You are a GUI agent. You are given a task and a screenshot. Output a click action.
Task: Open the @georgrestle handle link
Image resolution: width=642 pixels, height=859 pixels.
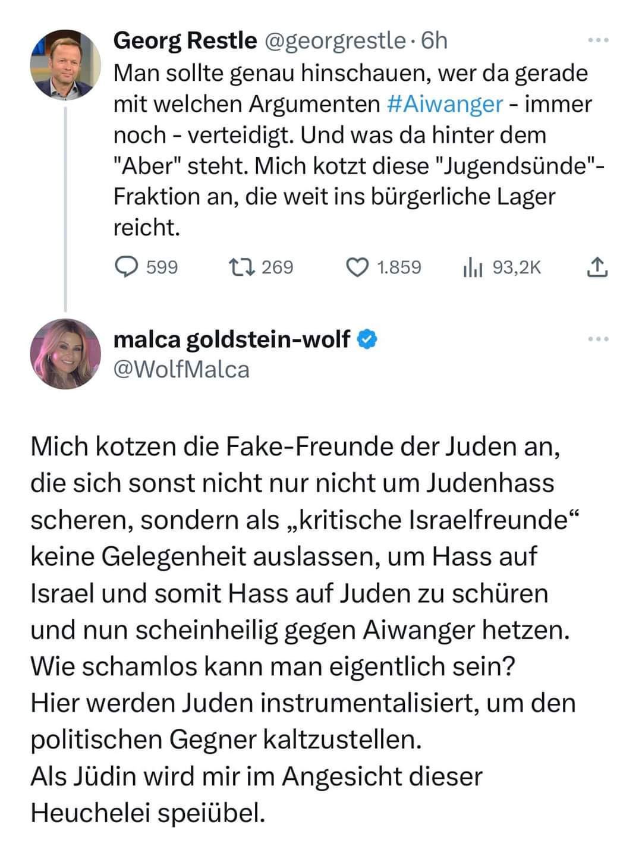333,40
